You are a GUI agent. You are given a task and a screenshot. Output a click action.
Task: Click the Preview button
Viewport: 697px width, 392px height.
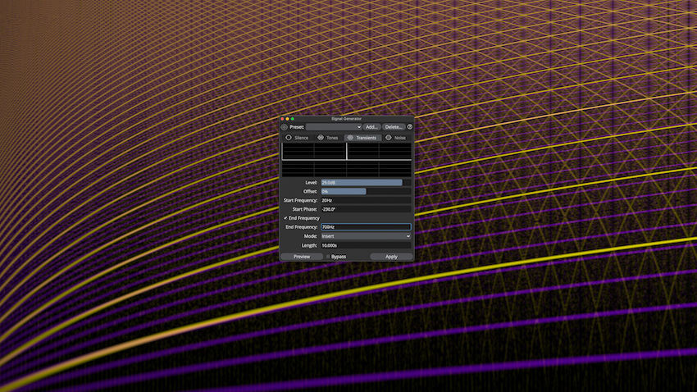(x=302, y=257)
